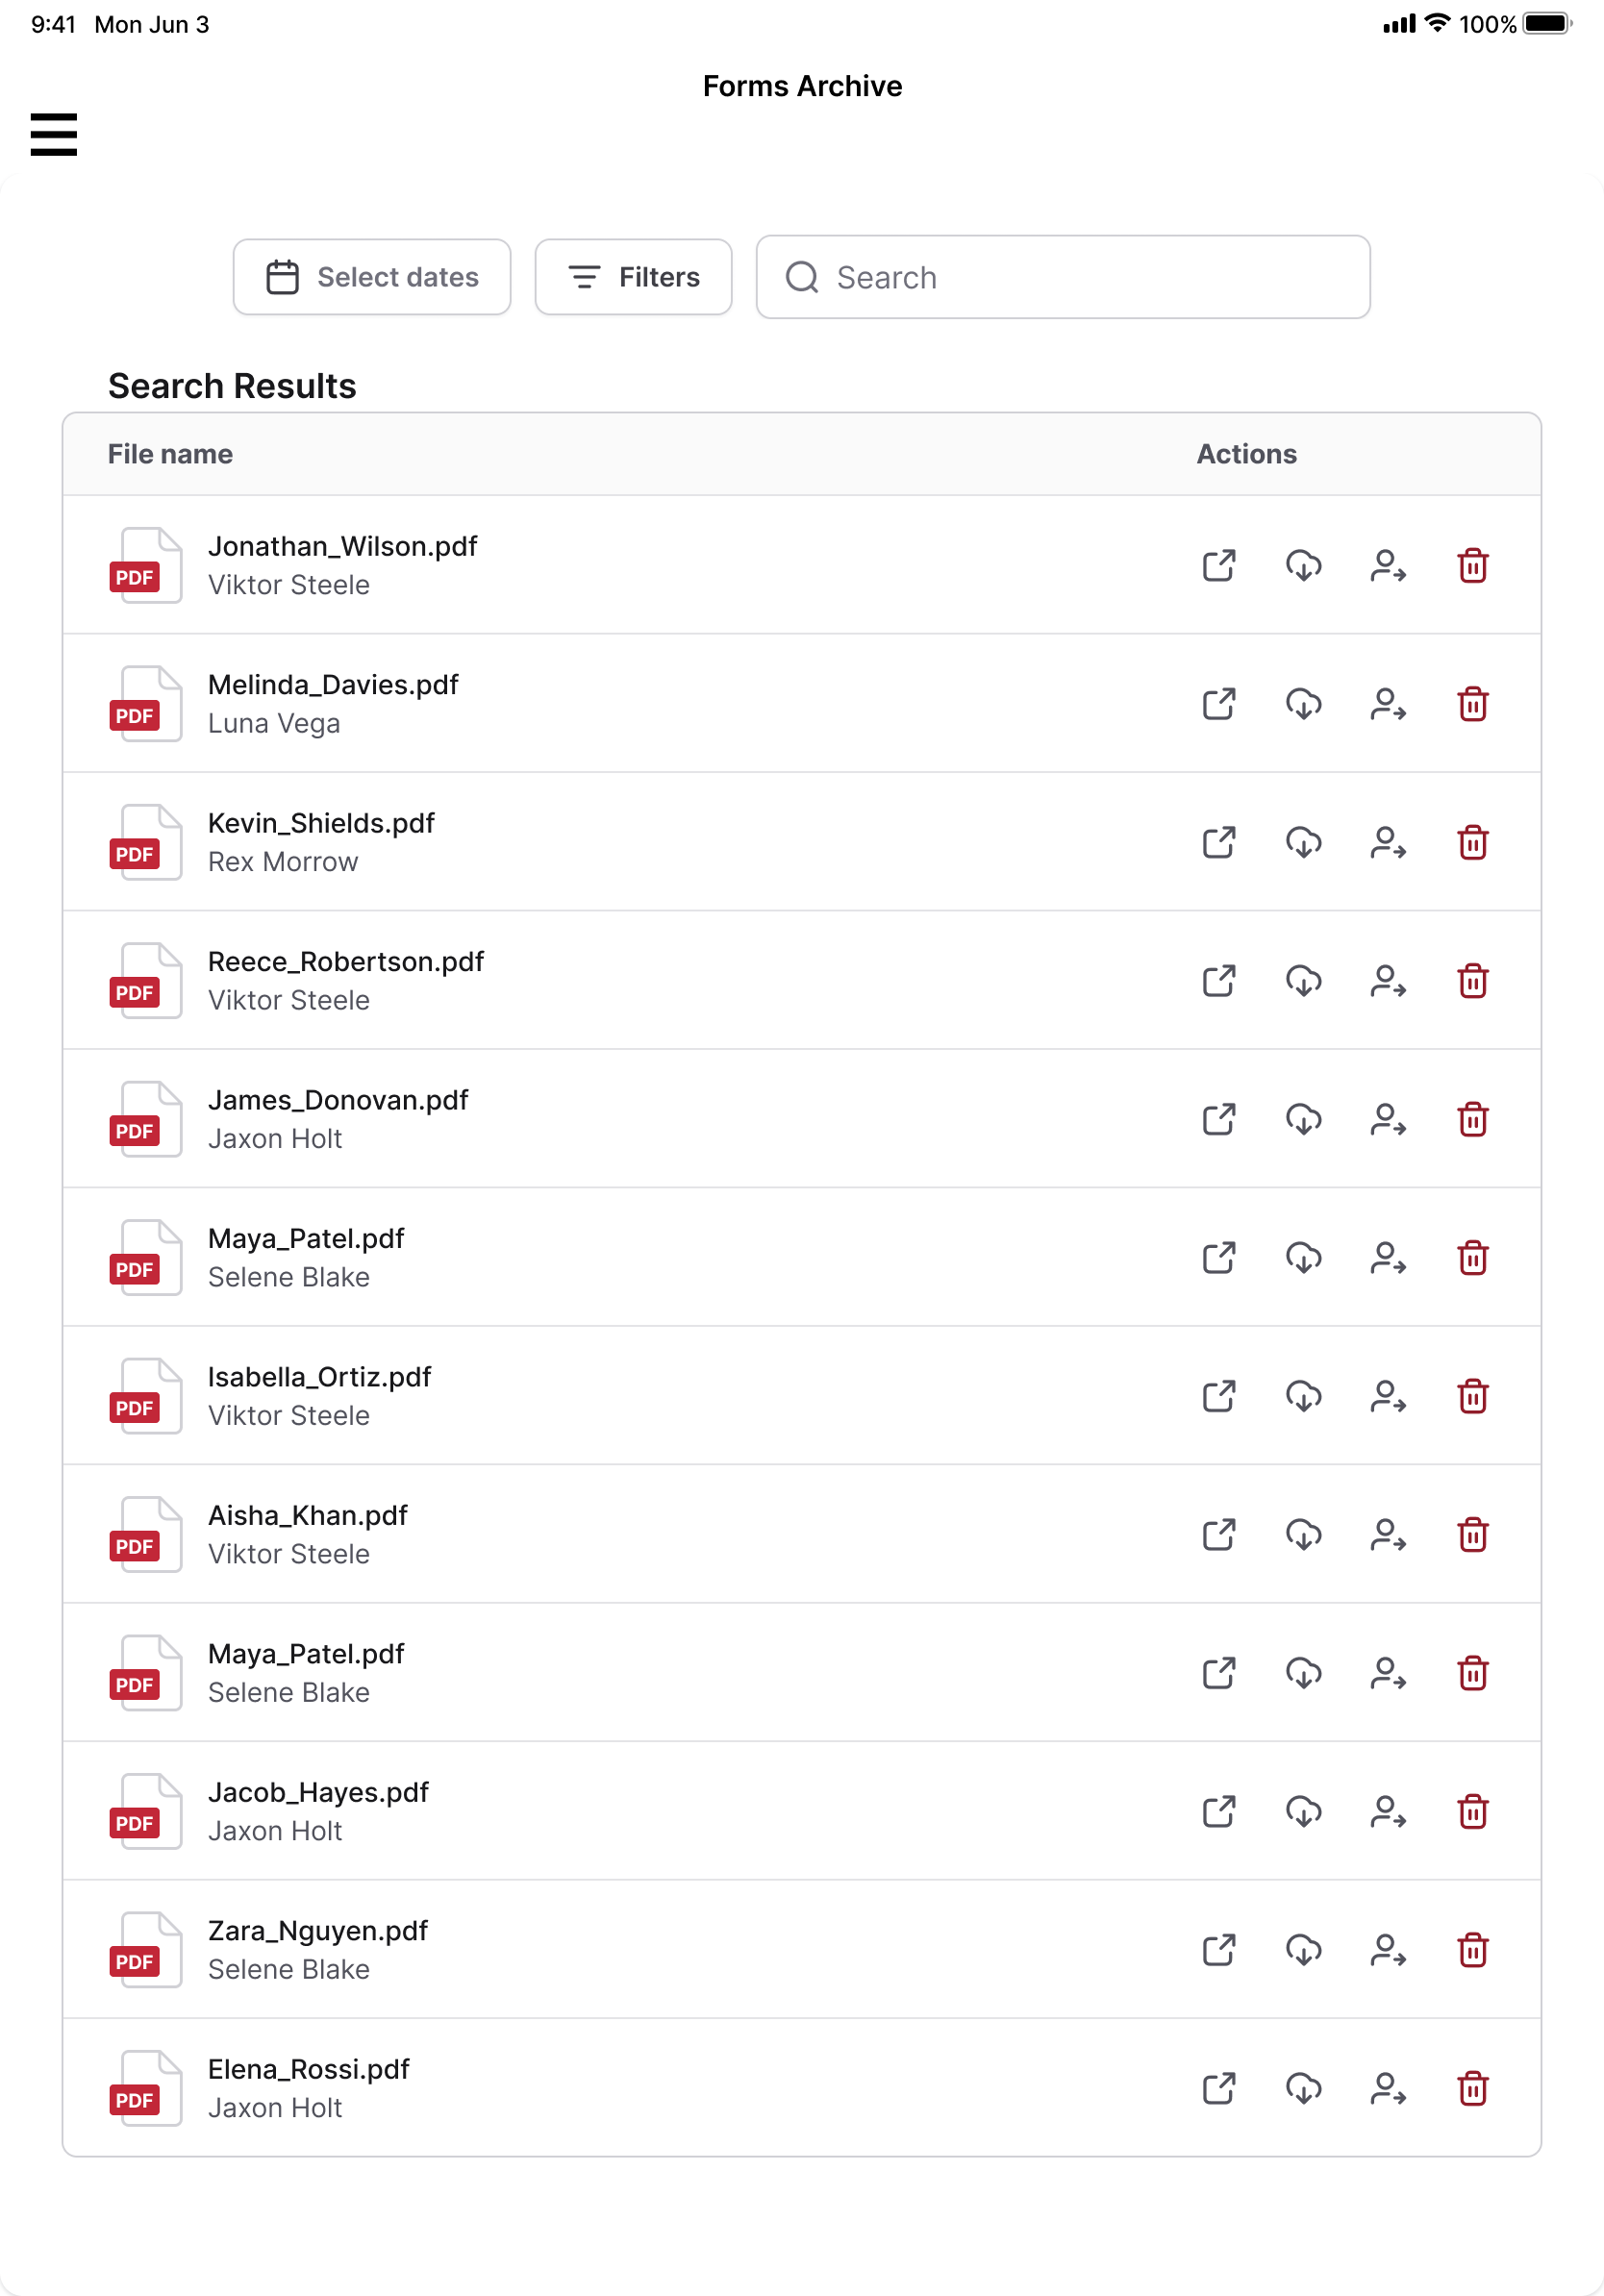The width and height of the screenshot is (1604, 2296).
Task: Select the Zara_Nguyen.pdf file name
Action: coord(317,1931)
